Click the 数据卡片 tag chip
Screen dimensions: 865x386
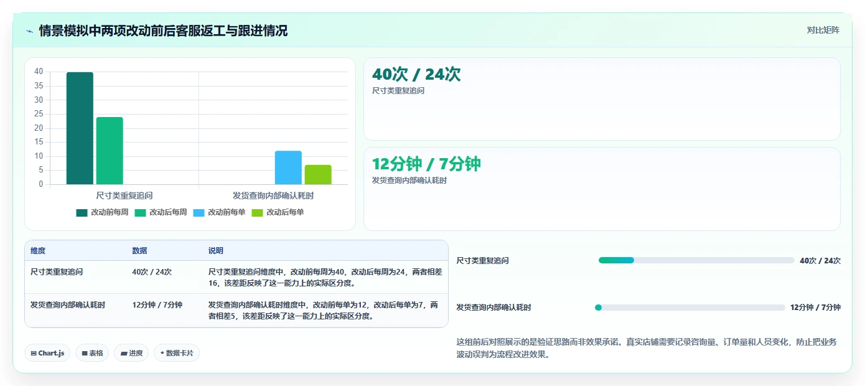tap(177, 353)
